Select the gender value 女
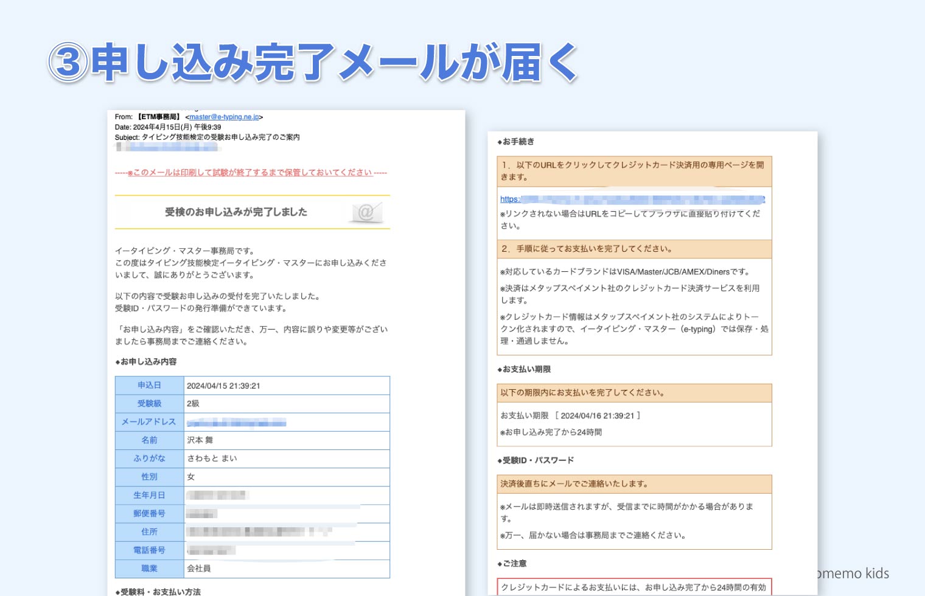The height and width of the screenshot is (596, 925). [191, 477]
